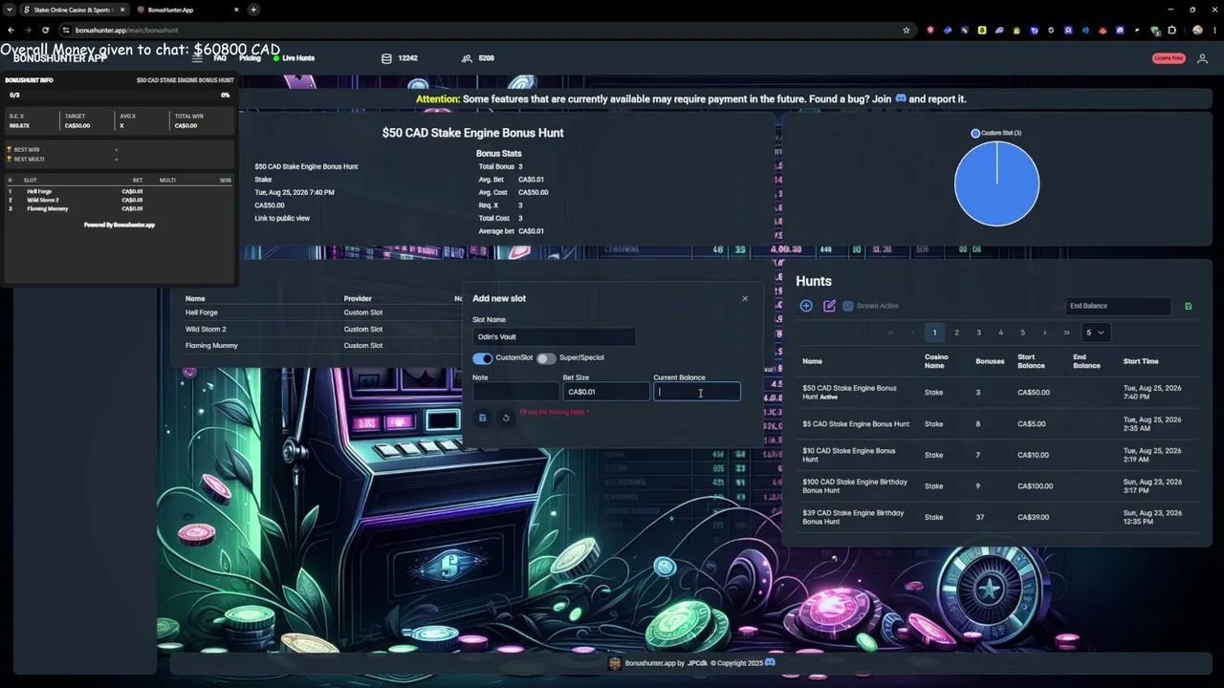
Task: Focus the Note input field
Action: [515, 392]
